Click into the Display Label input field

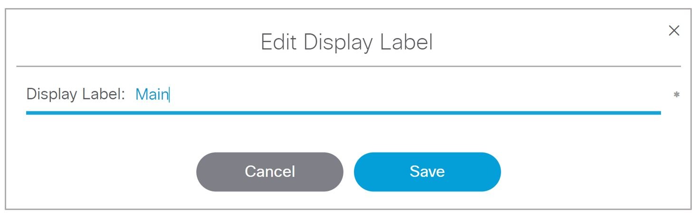click(x=397, y=94)
